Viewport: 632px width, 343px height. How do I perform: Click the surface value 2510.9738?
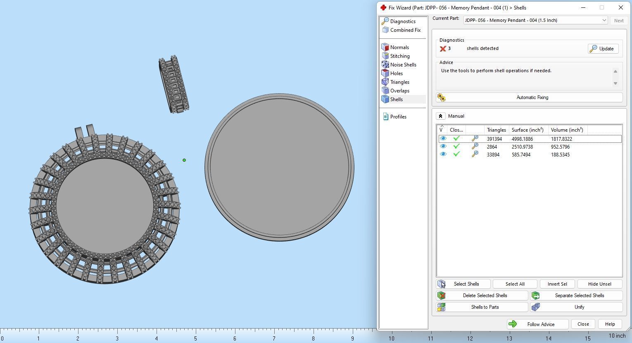pyautogui.click(x=522, y=147)
